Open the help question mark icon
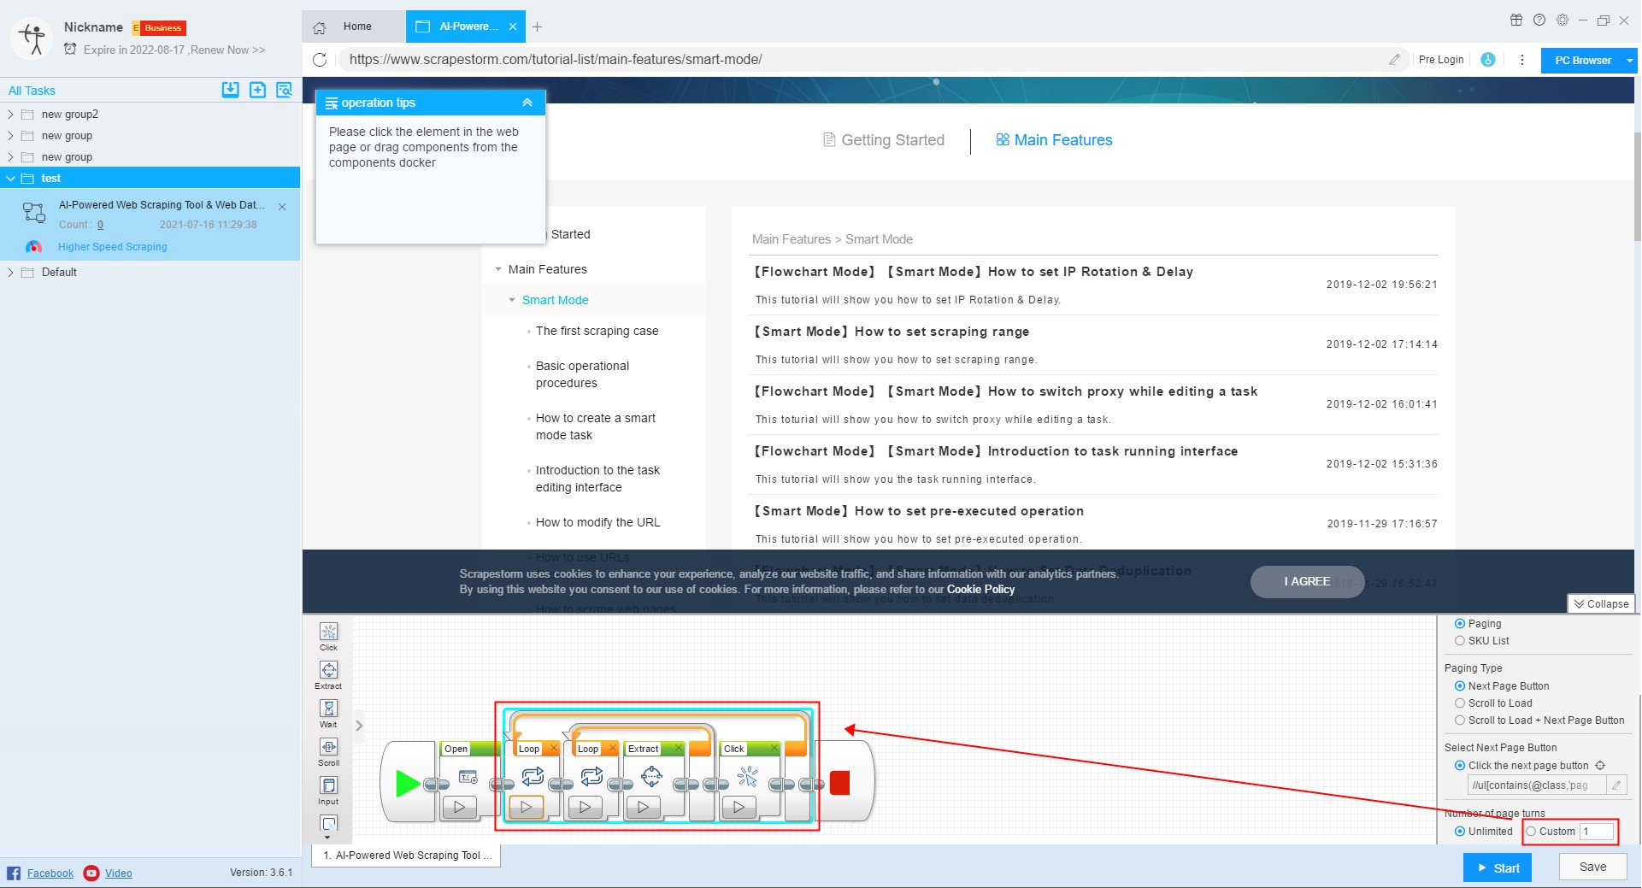Viewport: 1642px width, 888px height. coord(1539,20)
